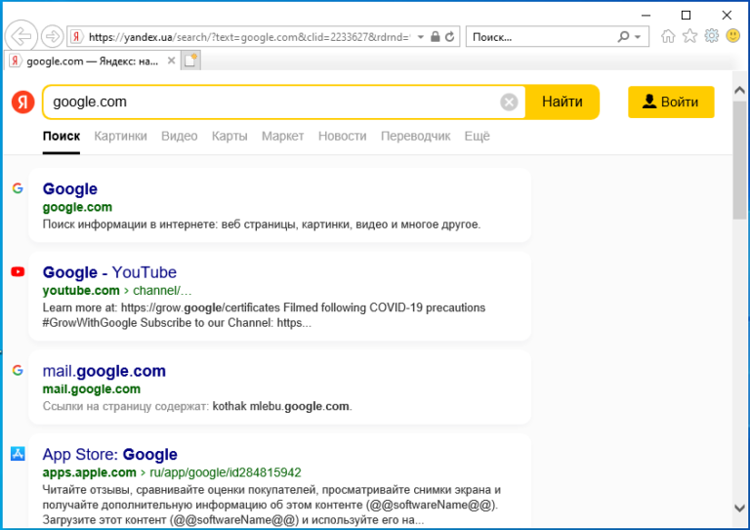The width and height of the screenshot is (750, 530).
Task: Focus the browser 'Поиск...' search box
Action: pos(542,37)
